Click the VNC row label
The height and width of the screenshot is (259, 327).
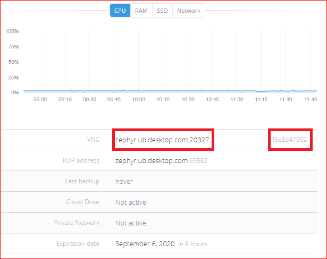(x=93, y=140)
